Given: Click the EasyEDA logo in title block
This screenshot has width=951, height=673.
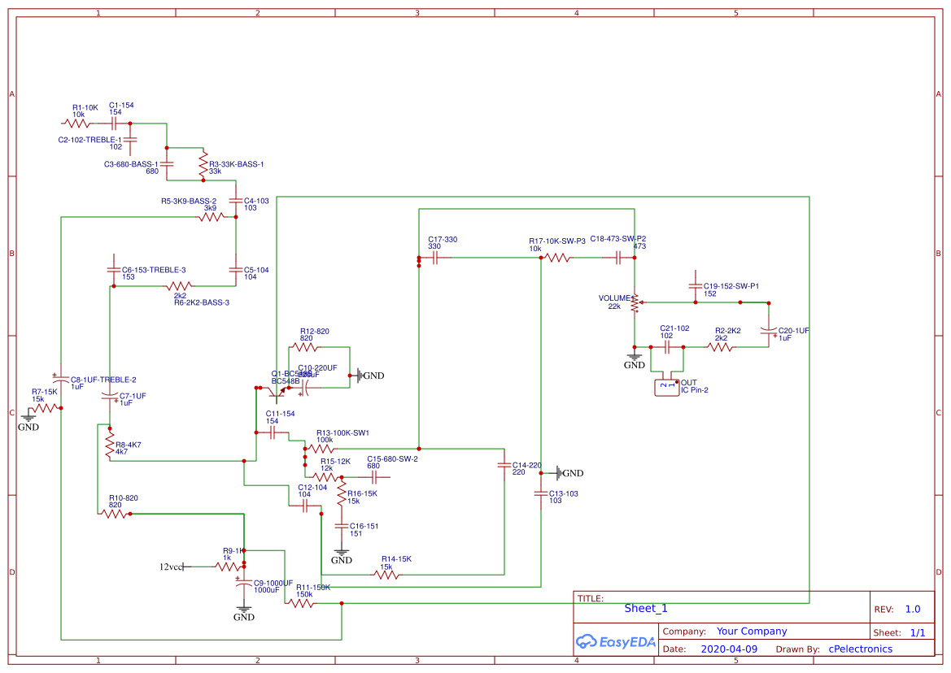Looking at the screenshot, I should click(616, 642).
